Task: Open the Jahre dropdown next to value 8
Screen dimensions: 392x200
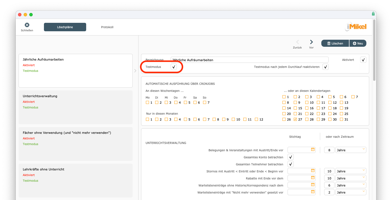Action: tap(351, 150)
